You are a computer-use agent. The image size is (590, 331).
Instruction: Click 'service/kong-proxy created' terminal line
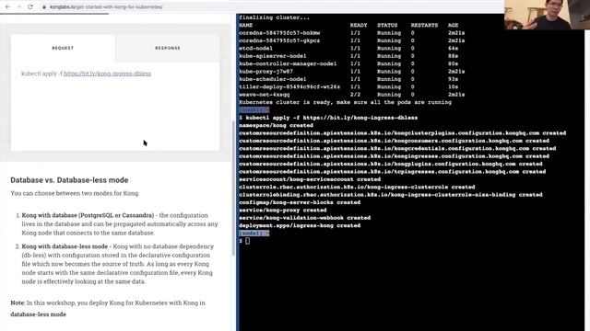[283, 211]
